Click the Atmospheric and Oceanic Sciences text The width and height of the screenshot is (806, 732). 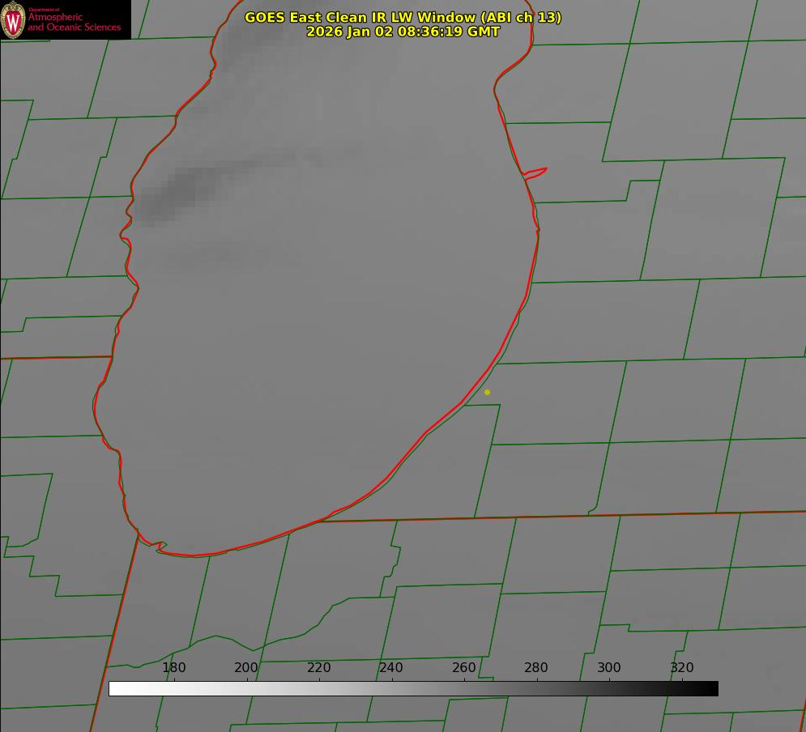tap(74, 22)
